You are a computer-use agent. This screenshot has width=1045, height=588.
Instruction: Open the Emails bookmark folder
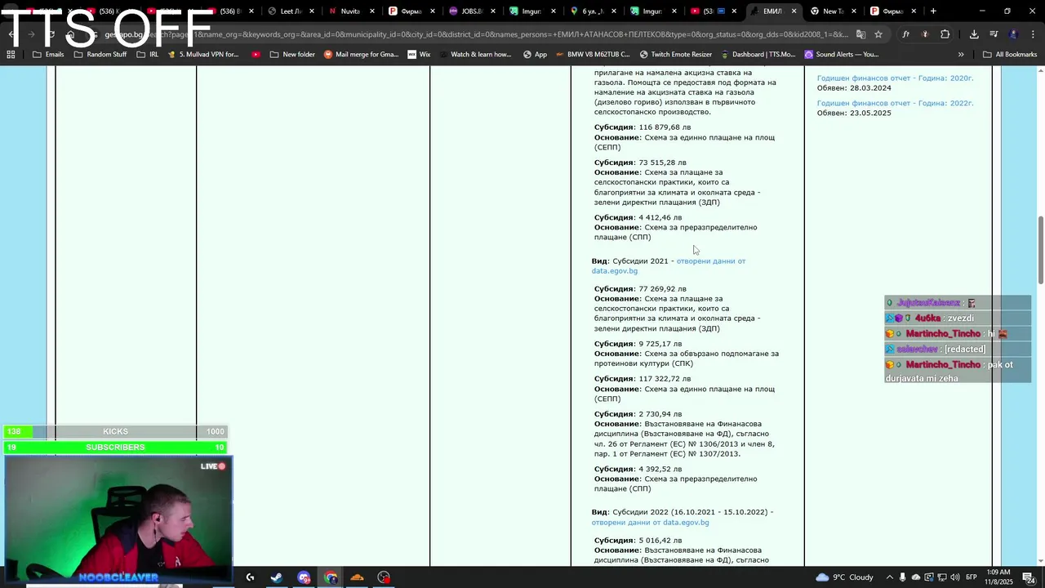(48, 55)
